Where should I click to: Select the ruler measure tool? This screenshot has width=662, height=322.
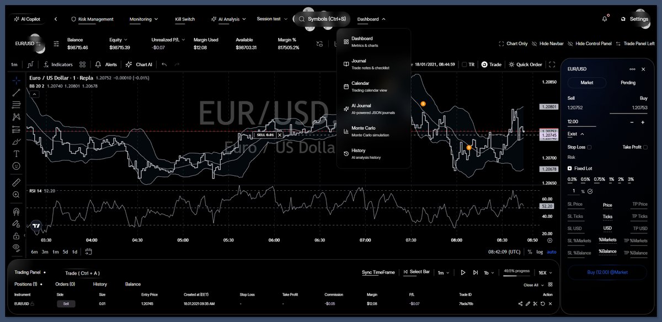(x=17, y=182)
